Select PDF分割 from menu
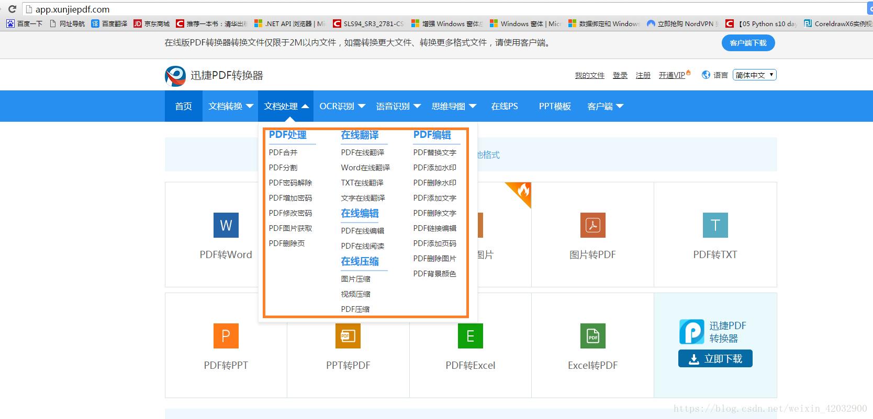 283,168
